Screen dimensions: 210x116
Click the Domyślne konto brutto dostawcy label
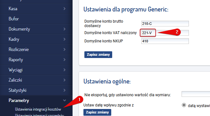click(104, 24)
